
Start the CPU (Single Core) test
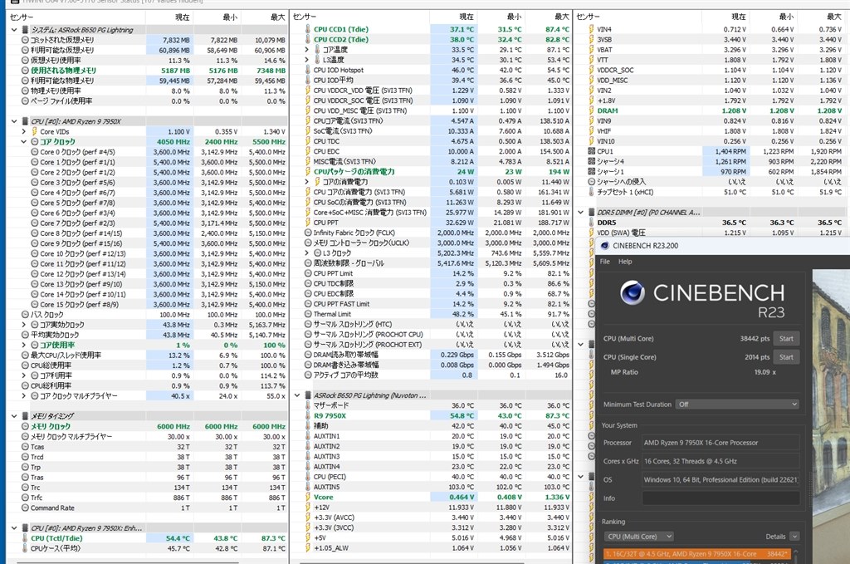tap(786, 357)
